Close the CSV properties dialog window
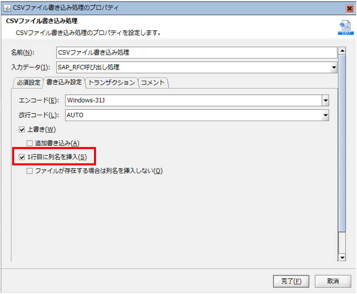 (x=349, y=9)
